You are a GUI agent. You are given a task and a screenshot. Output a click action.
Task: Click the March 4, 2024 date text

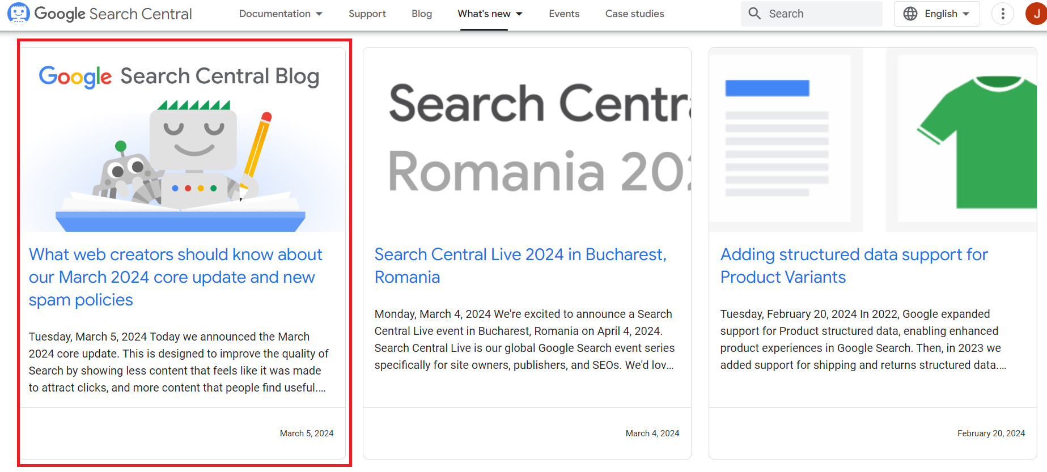pyautogui.click(x=652, y=433)
